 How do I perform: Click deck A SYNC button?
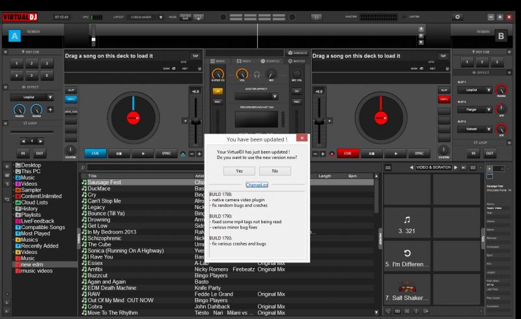coord(166,154)
